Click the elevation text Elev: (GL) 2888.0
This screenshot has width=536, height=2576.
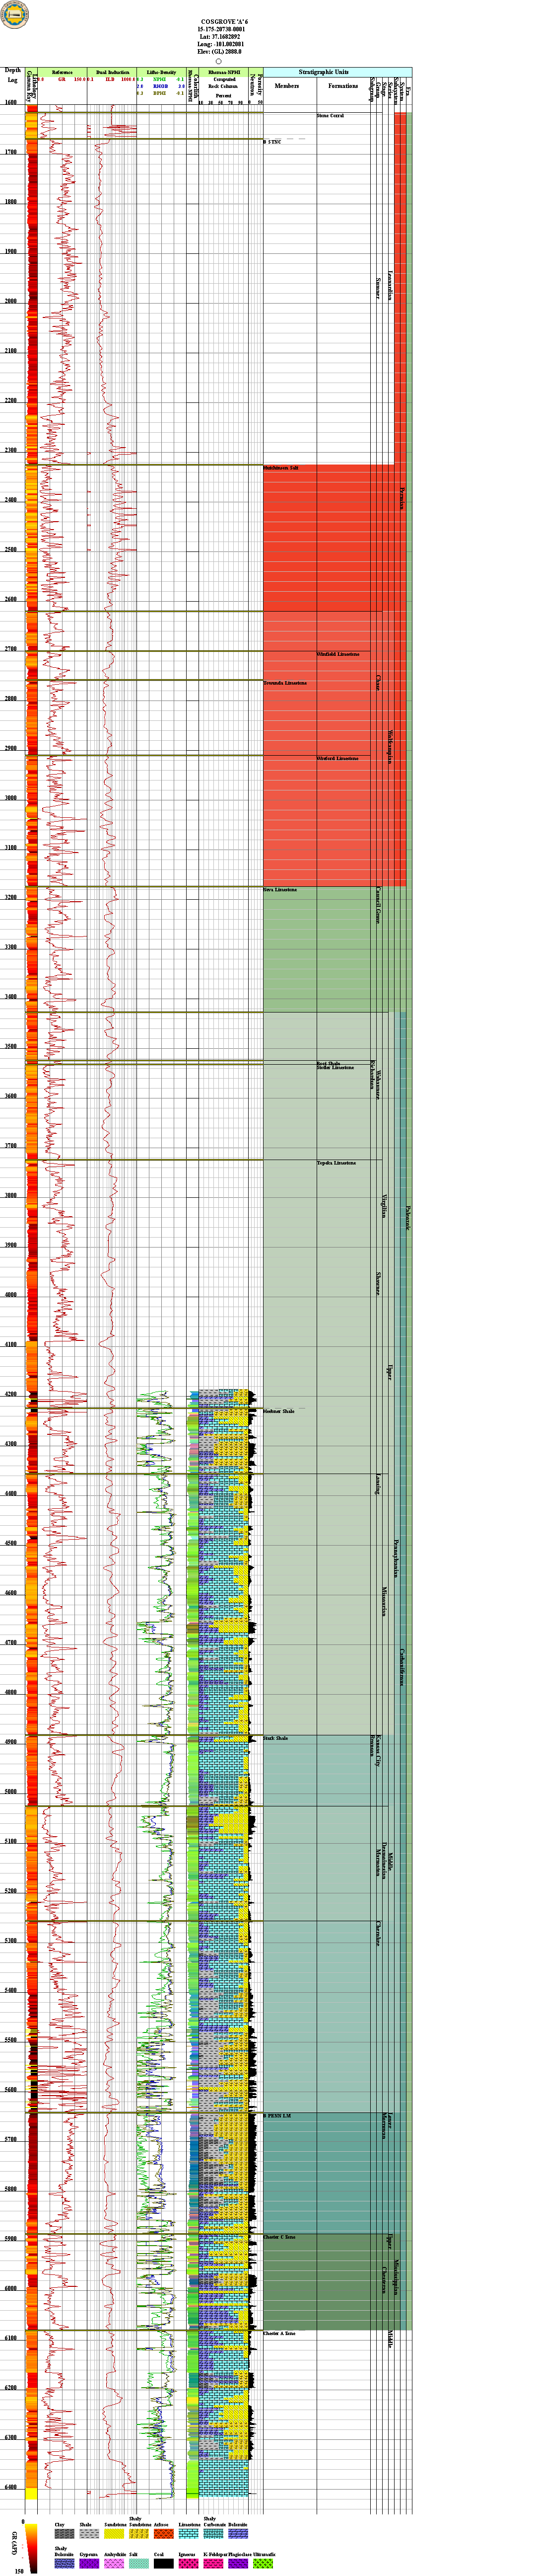[219, 52]
